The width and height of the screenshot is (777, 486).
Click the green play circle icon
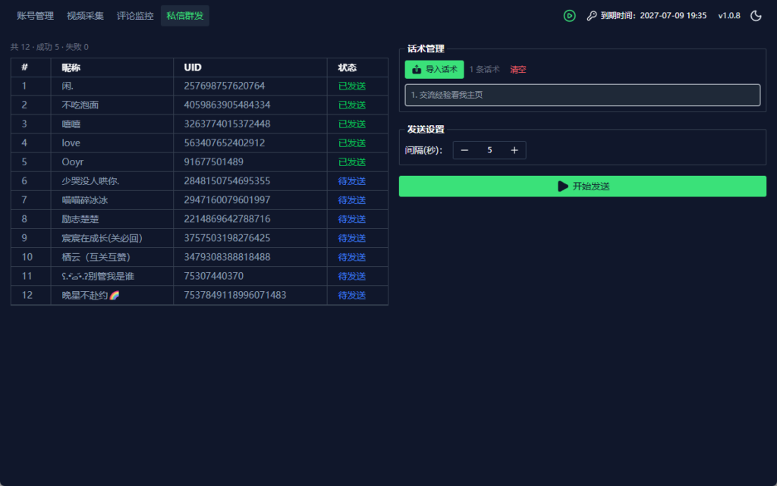[x=569, y=16]
